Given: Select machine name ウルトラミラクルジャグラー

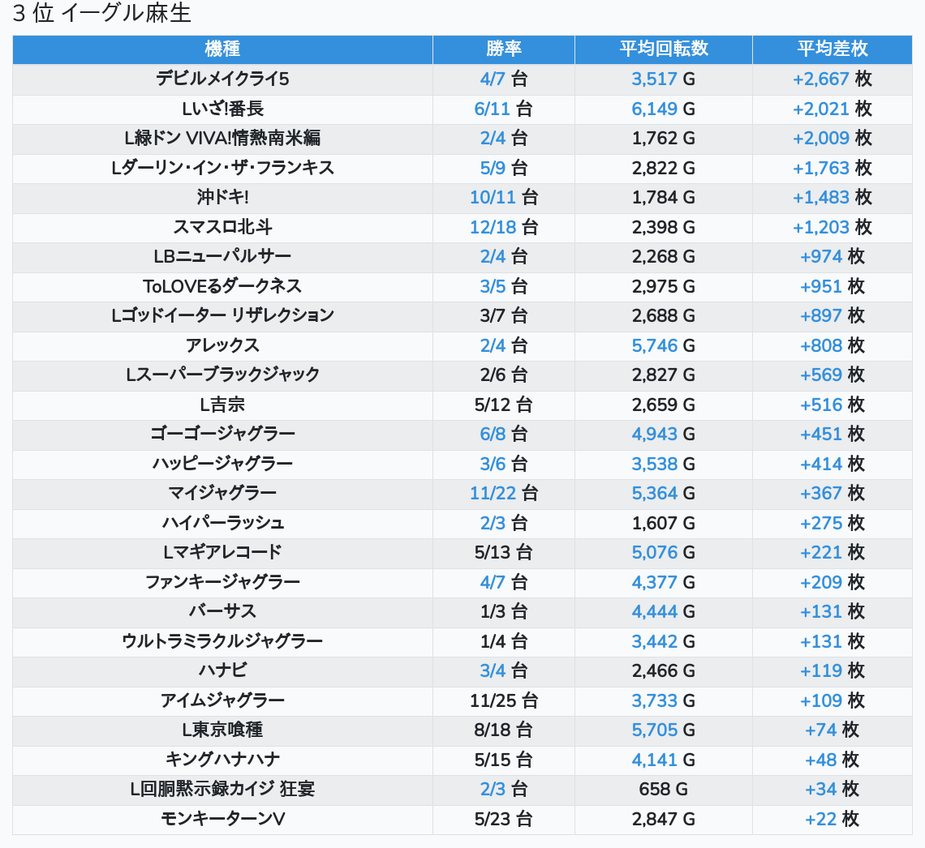Looking at the screenshot, I should [x=222, y=641].
